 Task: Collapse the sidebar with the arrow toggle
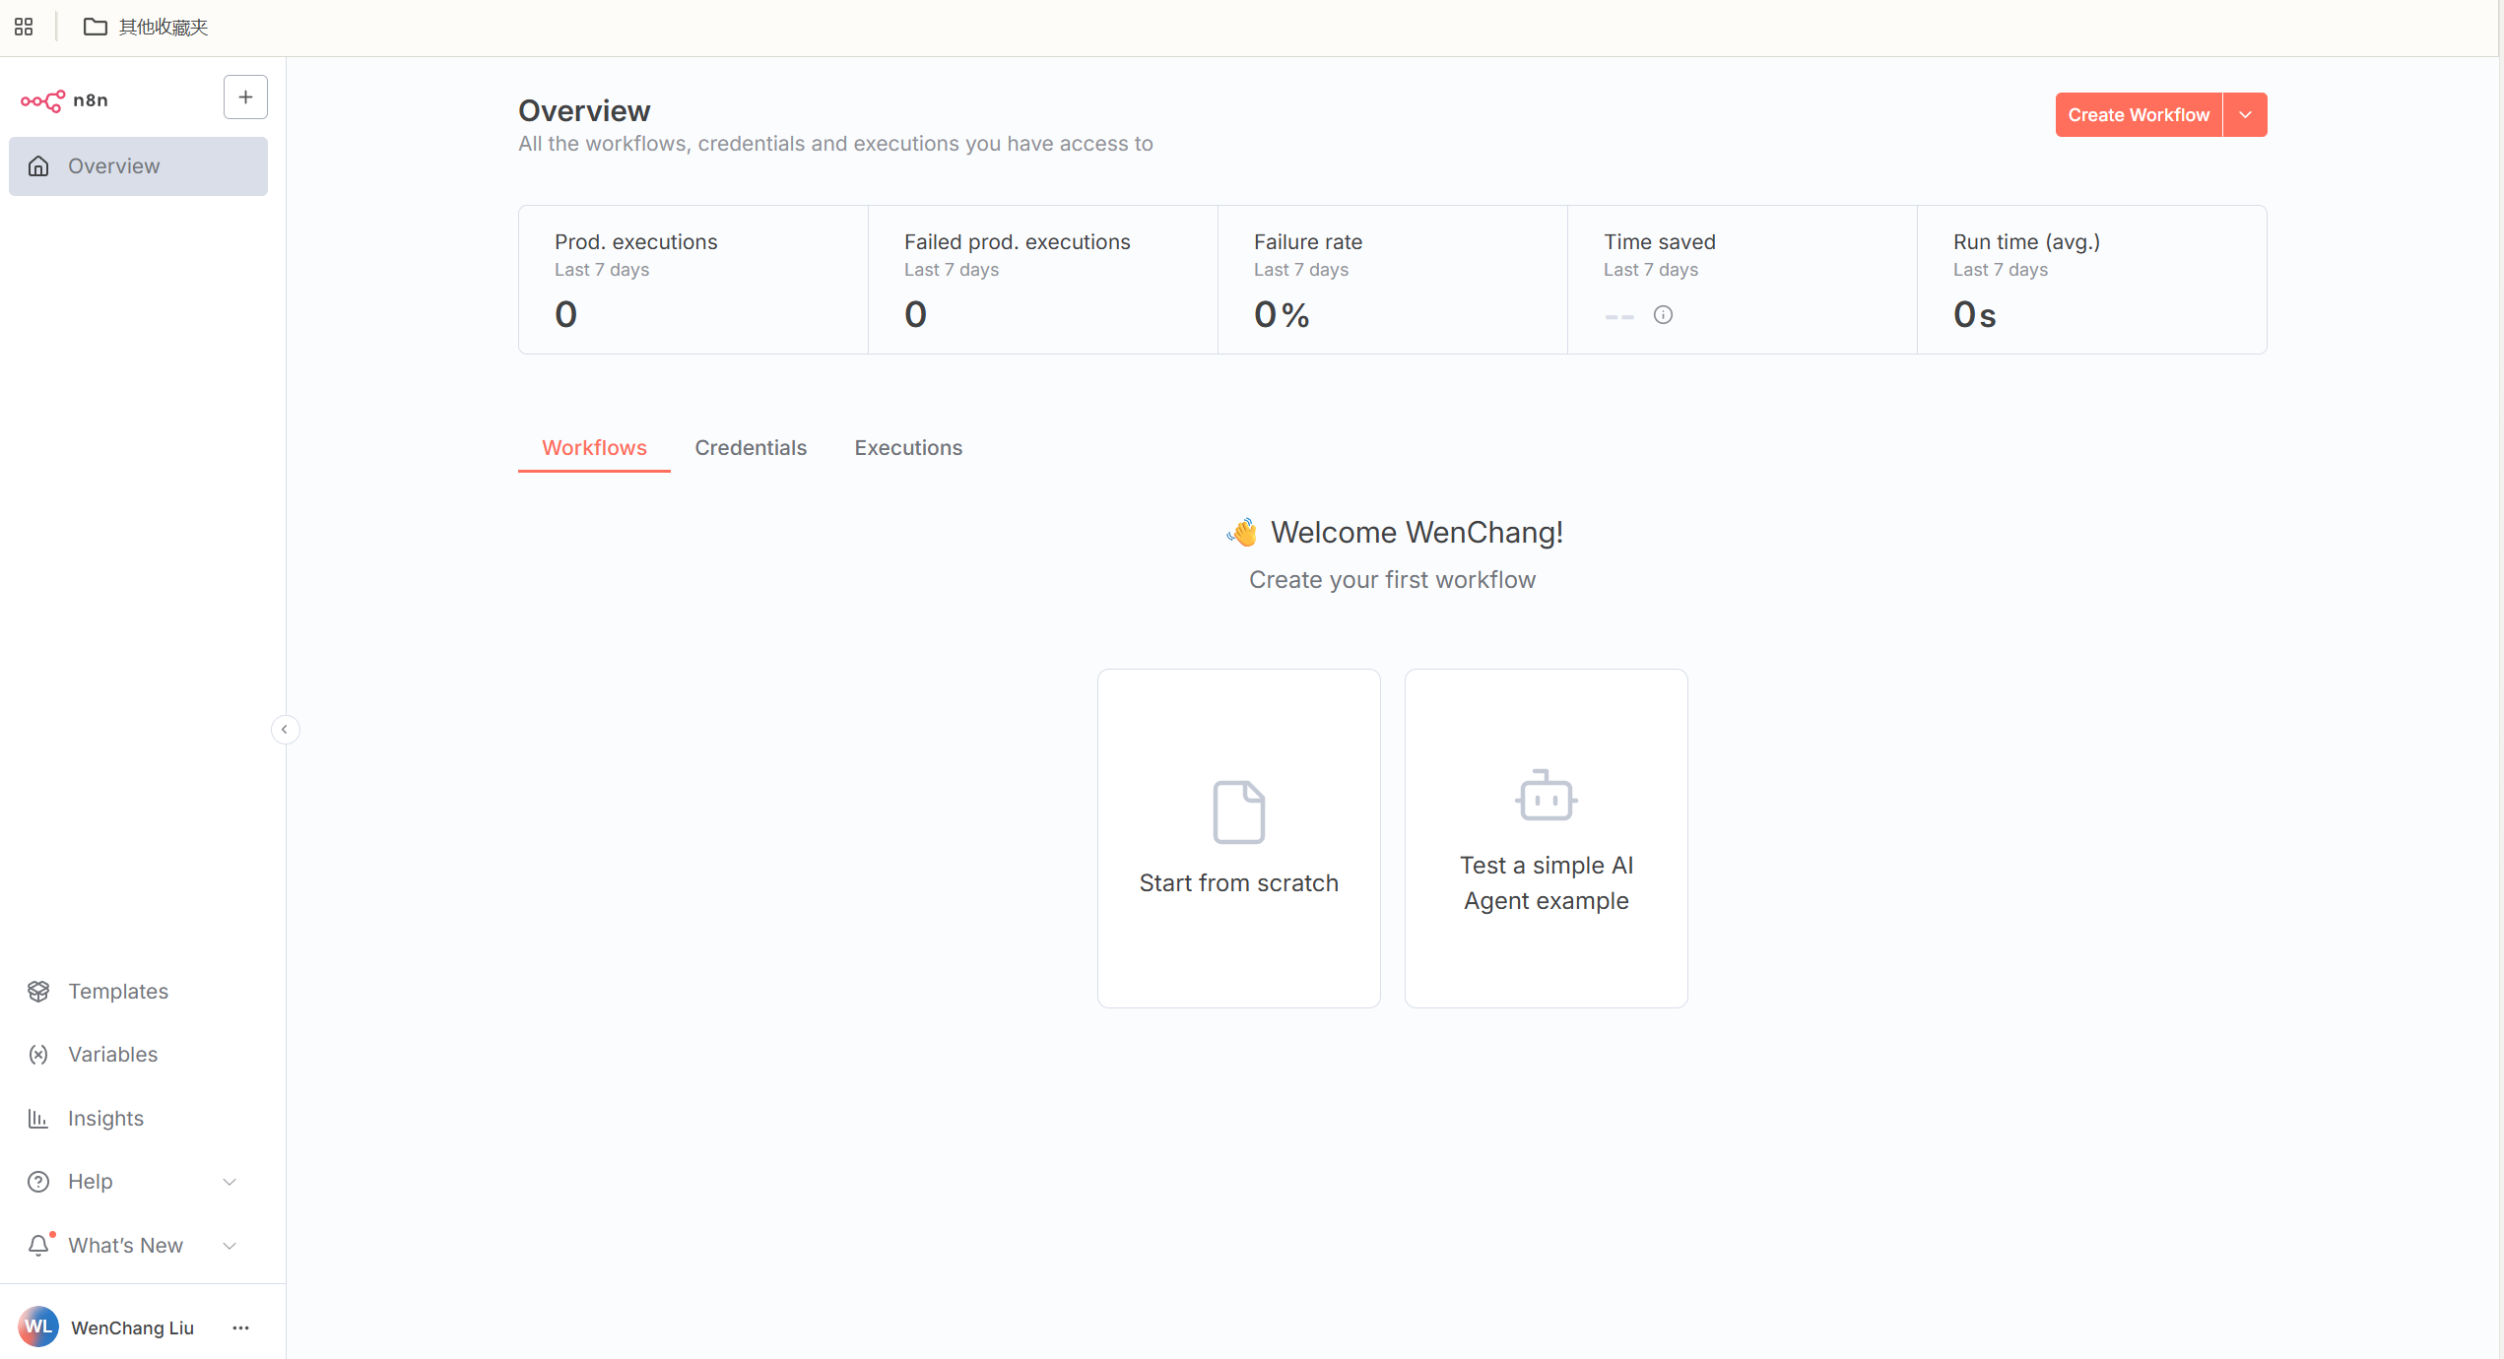285,729
